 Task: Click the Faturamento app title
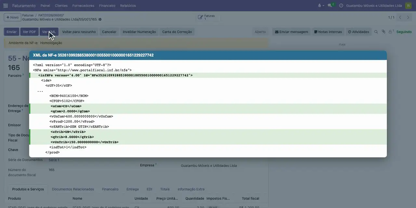[x=24, y=6]
